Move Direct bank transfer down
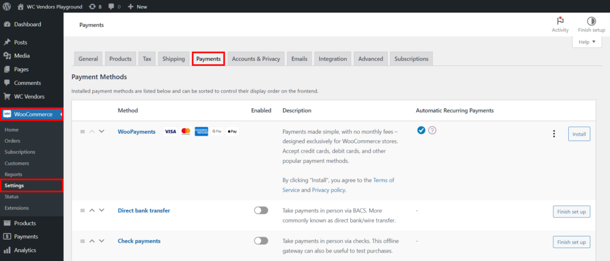Image resolution: width=610 pixels, height=261 pixels. (101, 210)
